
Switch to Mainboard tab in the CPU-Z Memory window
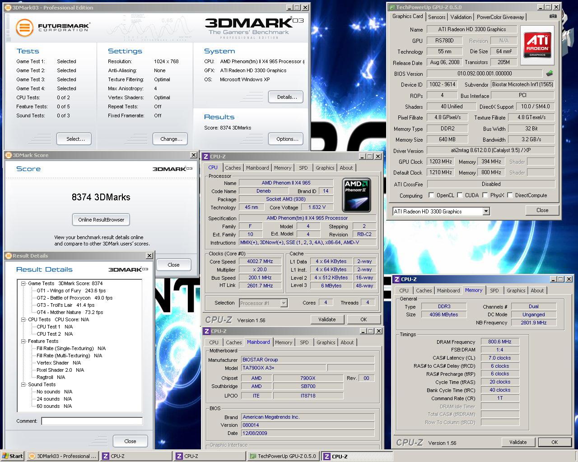448,291
